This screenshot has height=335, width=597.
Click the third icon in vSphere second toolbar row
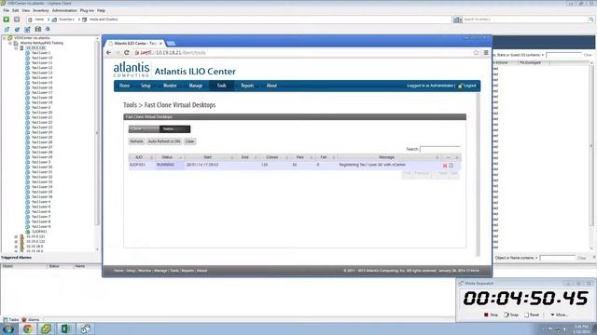27,29
